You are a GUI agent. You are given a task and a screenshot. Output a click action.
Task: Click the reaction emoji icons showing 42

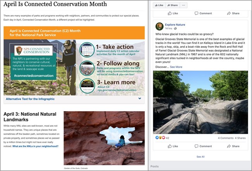pyautogui.click(x=160, y=138)
